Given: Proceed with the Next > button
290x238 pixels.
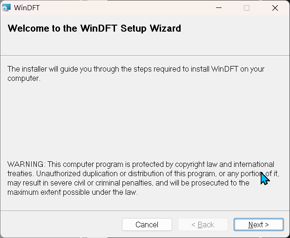Looking at the screenshot, I should (258, 225).
